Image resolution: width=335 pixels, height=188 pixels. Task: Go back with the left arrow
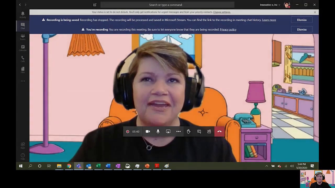pyautogui.click(x=20, y=5)
